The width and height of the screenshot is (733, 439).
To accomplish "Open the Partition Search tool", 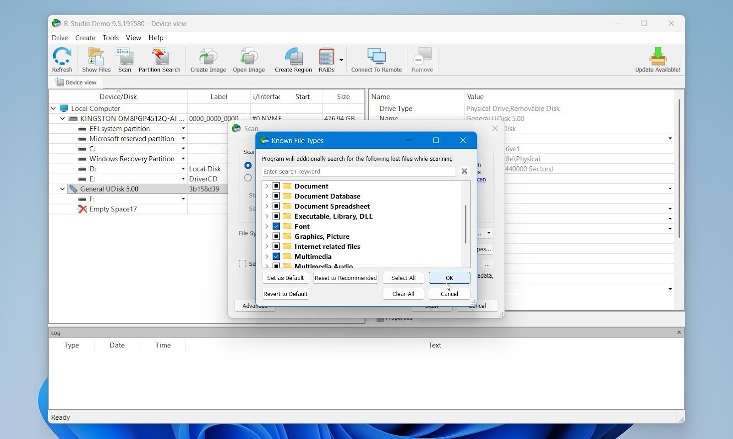I will tap(159, 60).
